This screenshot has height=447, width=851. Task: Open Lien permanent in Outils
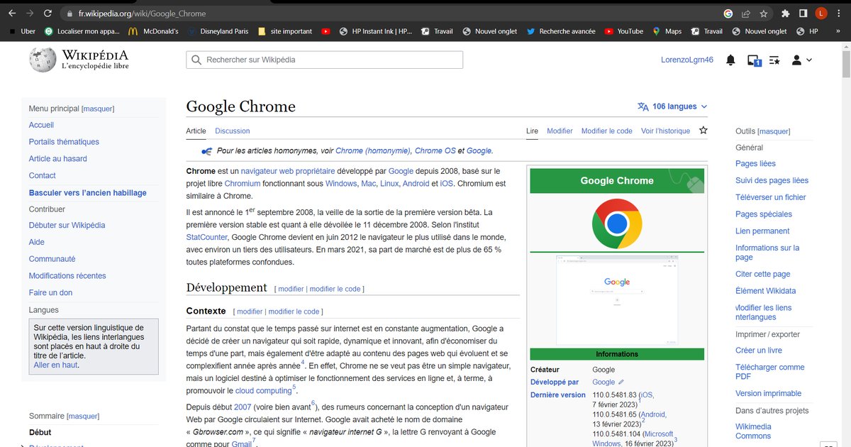point(762,231)
